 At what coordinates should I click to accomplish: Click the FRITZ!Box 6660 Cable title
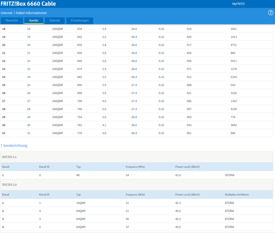(28, 4)
